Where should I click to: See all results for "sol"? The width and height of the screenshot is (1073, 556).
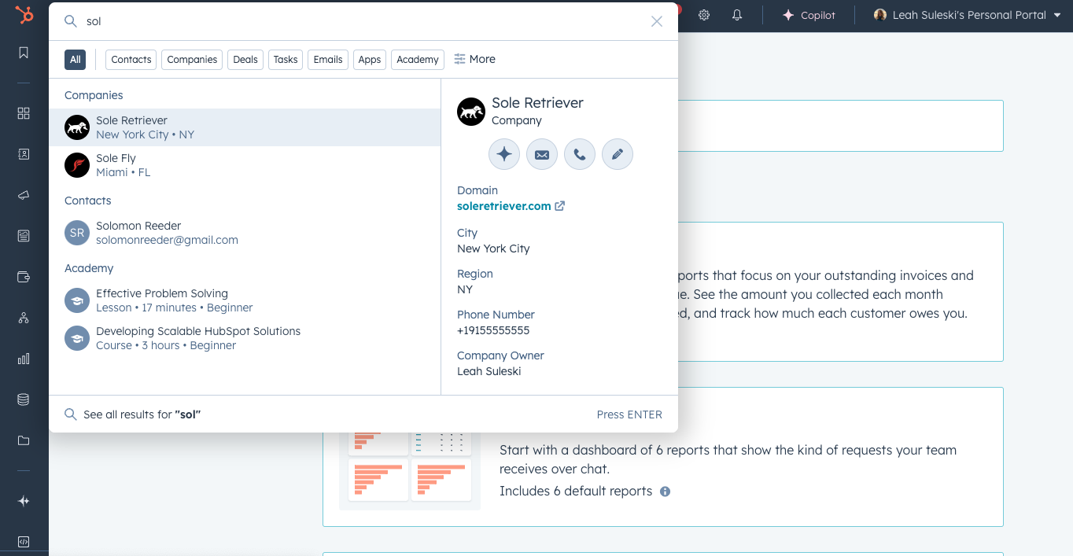point(142,414)
